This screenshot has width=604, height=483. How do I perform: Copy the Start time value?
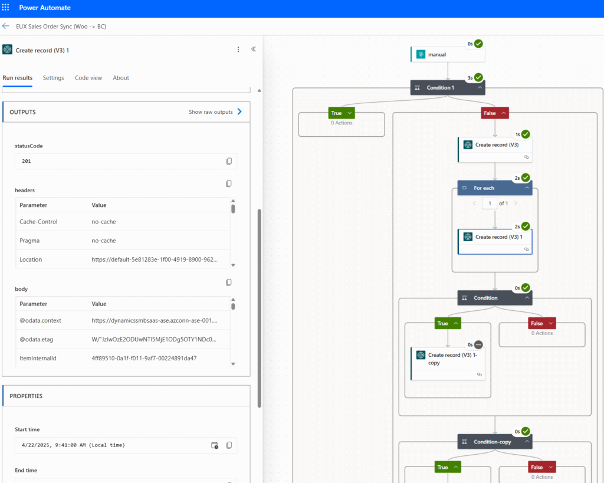[229, 445]
